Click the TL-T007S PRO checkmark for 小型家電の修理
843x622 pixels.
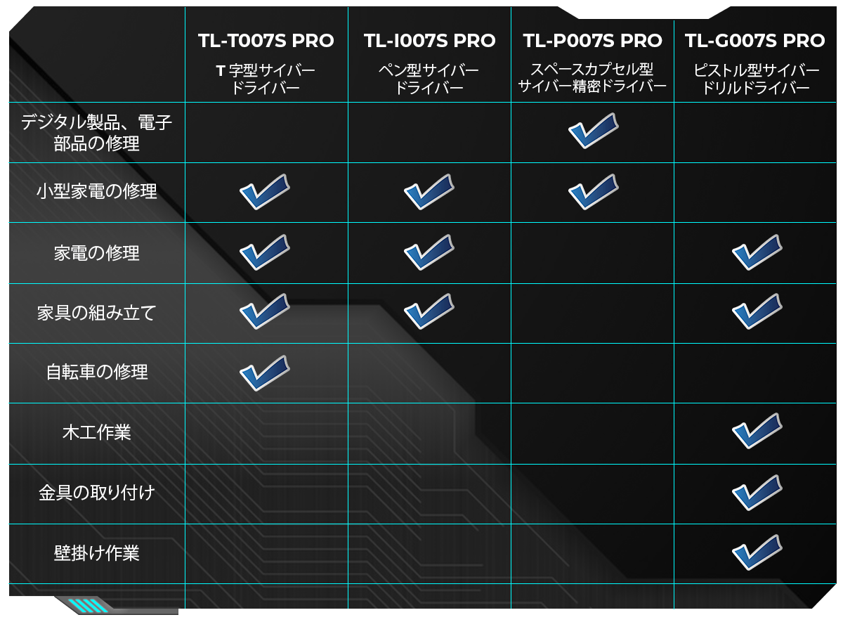click(264, 192)
